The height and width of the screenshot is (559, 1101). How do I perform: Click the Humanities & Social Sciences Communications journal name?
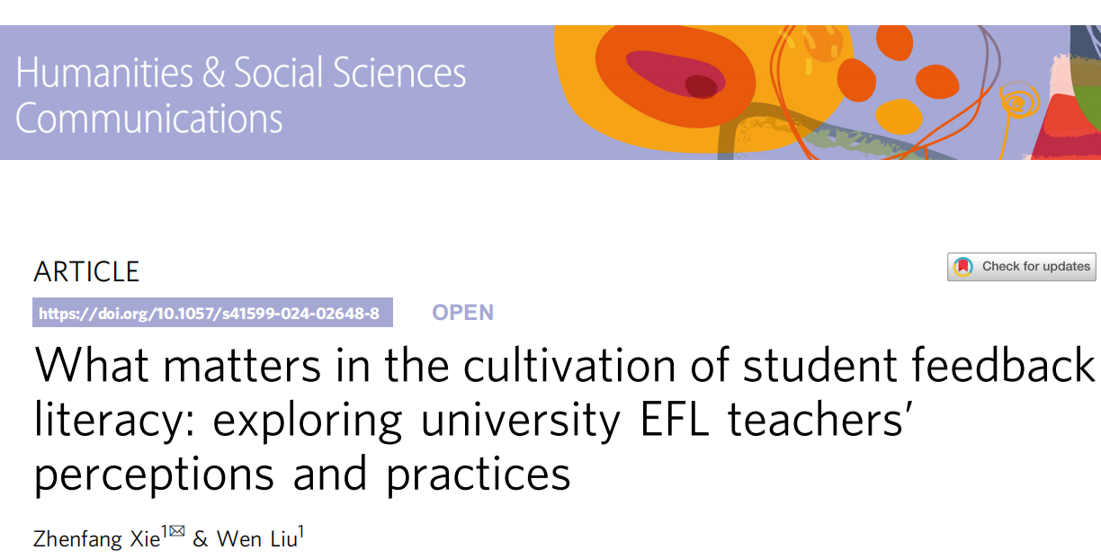point(241,95)
